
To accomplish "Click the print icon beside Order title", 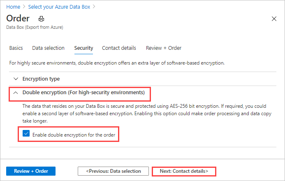I will click(41, 19).
